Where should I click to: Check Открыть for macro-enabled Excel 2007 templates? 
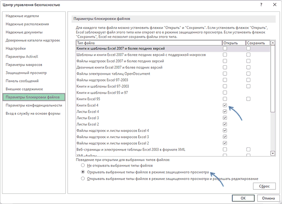(x=225, y=55)
